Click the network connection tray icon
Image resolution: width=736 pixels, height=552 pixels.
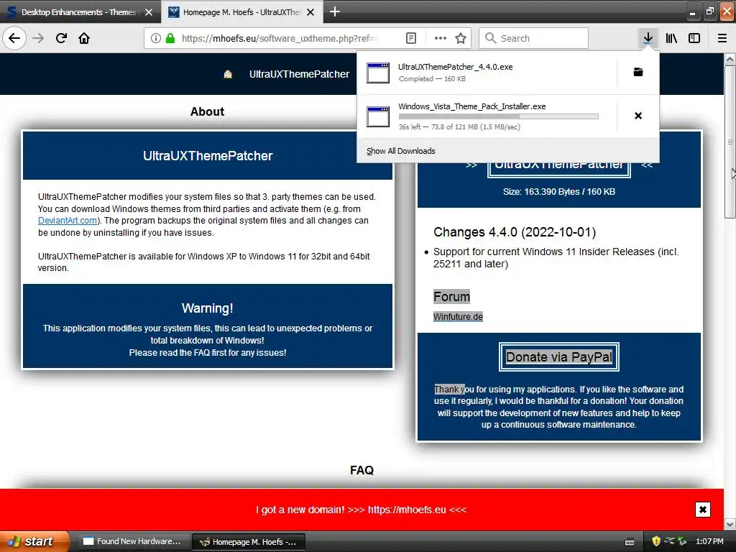(x=669, y=541)
